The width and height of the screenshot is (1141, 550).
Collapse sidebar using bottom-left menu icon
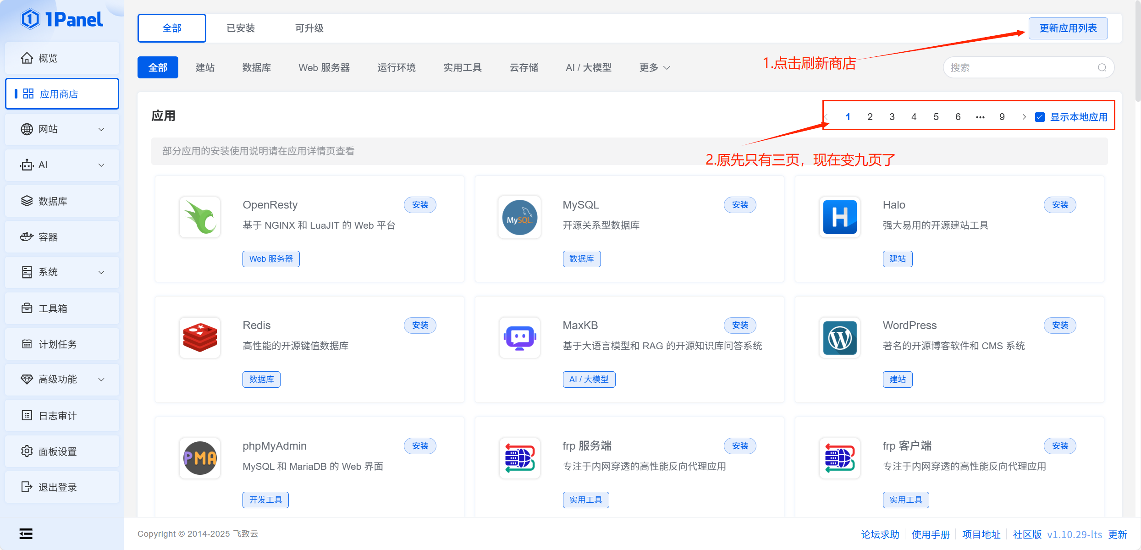(26, 533)
